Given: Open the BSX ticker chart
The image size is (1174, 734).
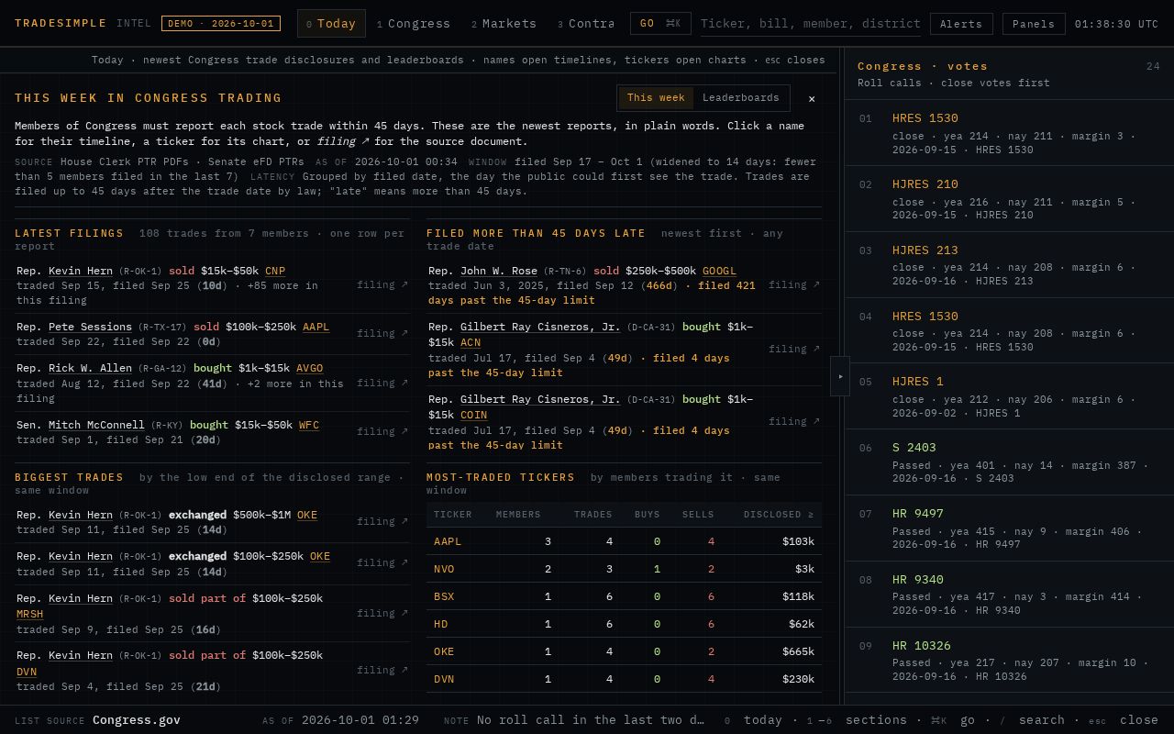Looking at the screenshot, I should coord(444,596).
